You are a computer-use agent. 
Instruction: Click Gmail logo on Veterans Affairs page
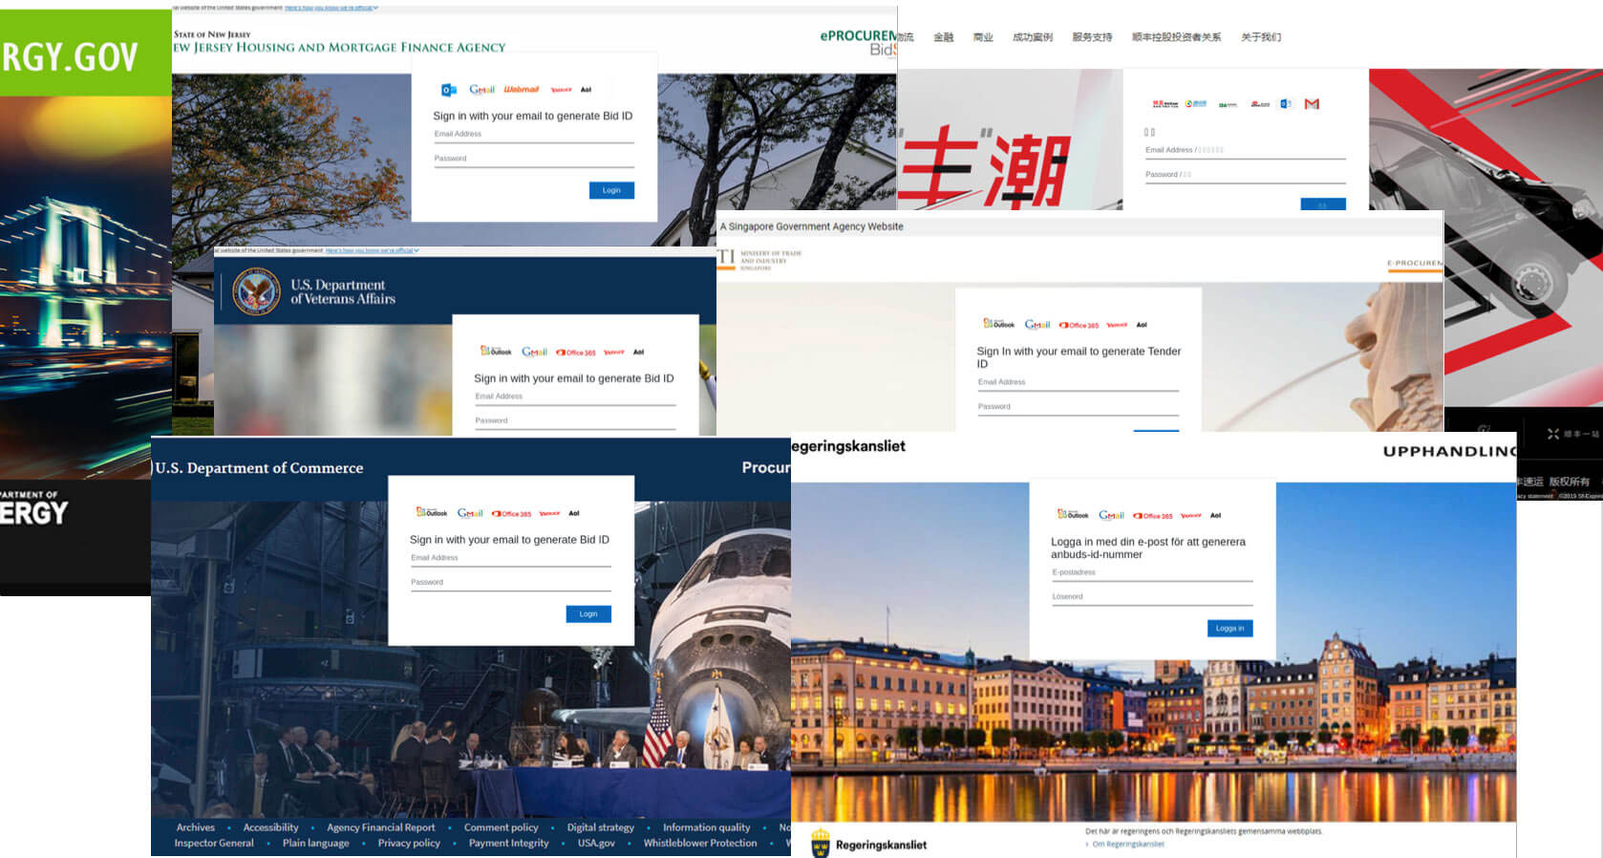pos(534,352)
